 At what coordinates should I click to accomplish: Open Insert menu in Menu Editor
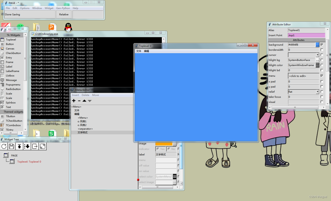[76, 95]
